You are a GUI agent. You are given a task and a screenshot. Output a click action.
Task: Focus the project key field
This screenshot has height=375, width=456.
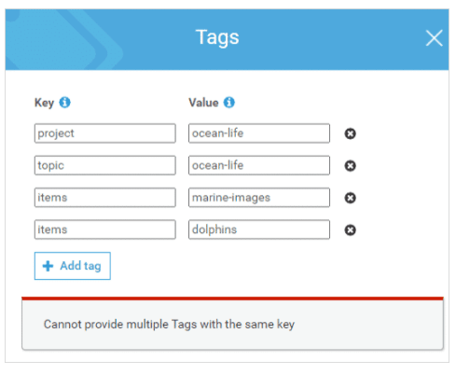(x=105, y=133)
